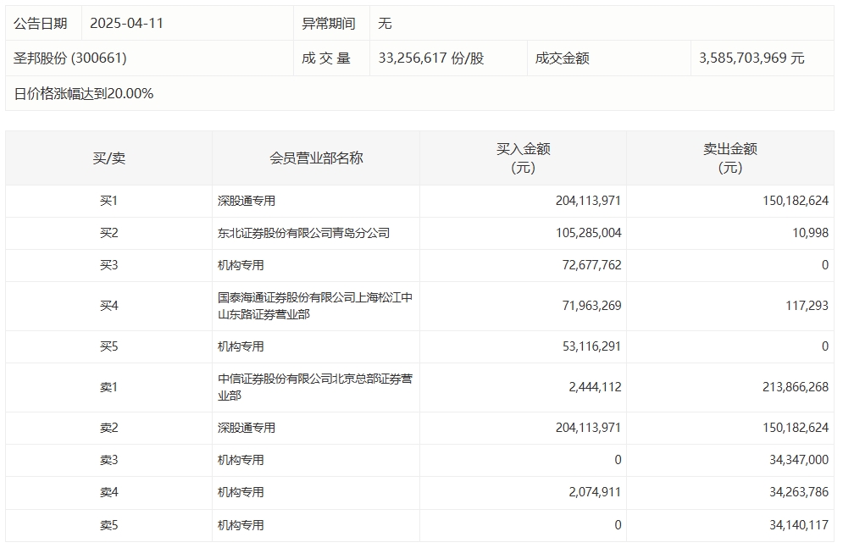Screen dimensions: 843x548
Task: Click 机构专用 in the 买3 row
Action: (x=241, y=265)
